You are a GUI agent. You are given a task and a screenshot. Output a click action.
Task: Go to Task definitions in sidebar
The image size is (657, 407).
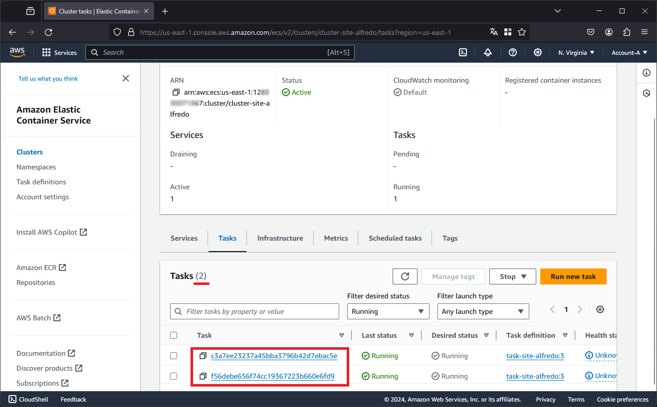pyautogui.click(x=41, y=182)
